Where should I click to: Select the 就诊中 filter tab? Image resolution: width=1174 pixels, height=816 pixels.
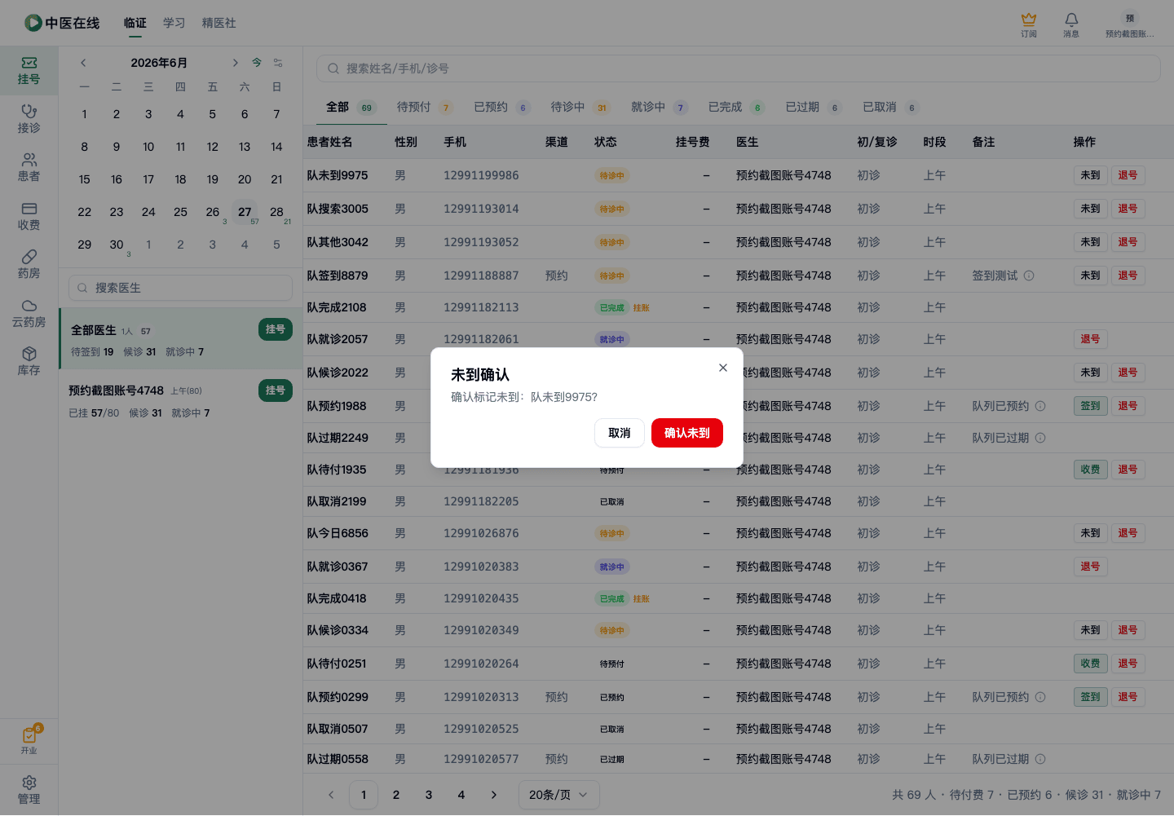[660, 107]
